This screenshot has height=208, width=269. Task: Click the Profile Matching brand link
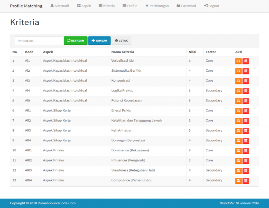coord(26,6)
